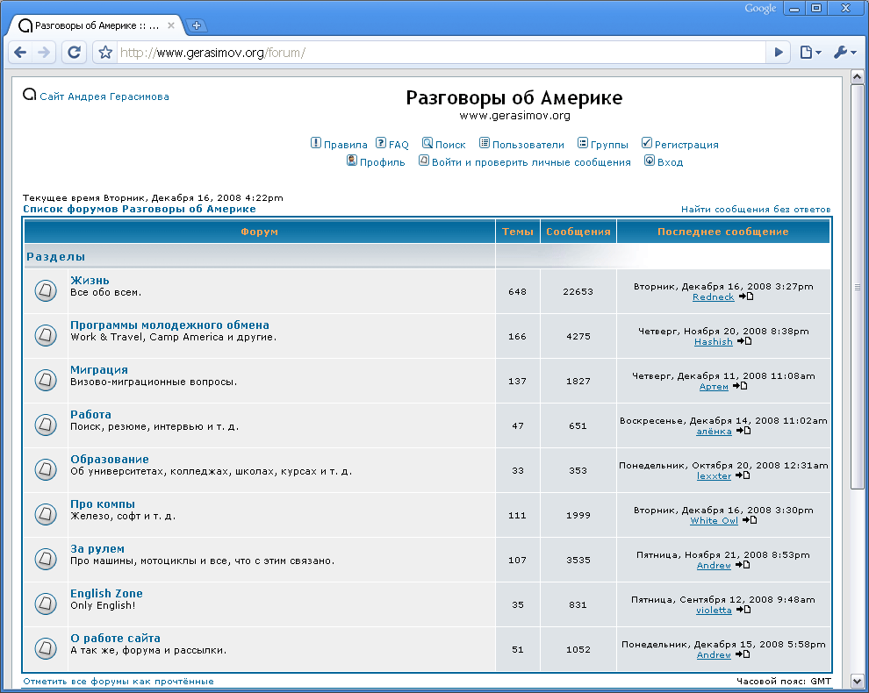Click the latest post icon next to Redneck
The width and height of the screenshot is (869, 693).
[x=745, y=296]
